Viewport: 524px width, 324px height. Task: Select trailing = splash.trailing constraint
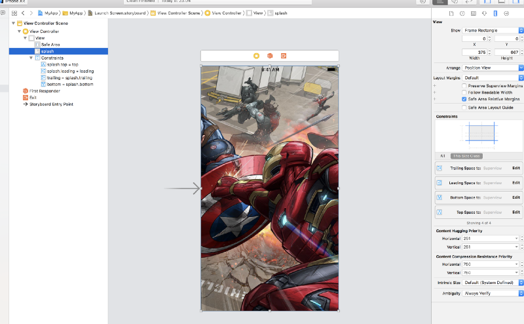click(69, 78)
